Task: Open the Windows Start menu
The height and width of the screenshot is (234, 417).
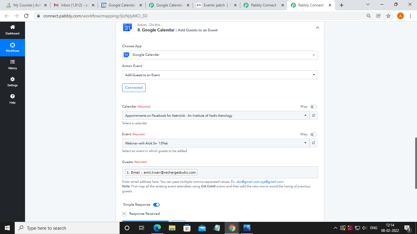Action: click(7, 228)
